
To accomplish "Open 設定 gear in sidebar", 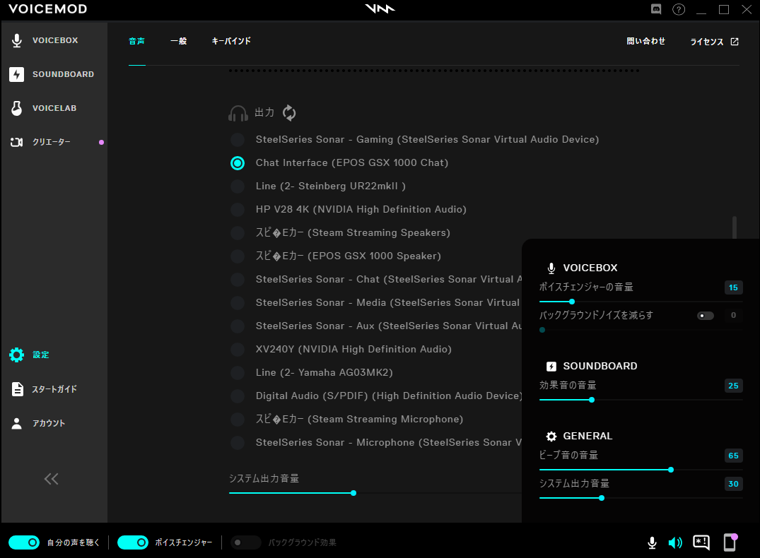I will click(16, 355).
